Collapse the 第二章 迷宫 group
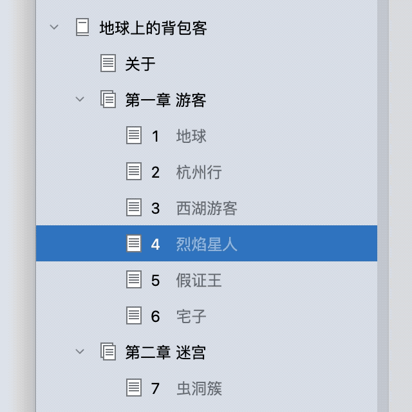This screenshot has height=412, width=412. pyautogui.click(x=80, y=351)
